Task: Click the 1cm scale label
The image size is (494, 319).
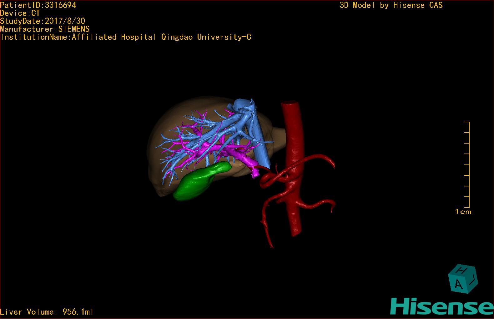Action: 463,212
